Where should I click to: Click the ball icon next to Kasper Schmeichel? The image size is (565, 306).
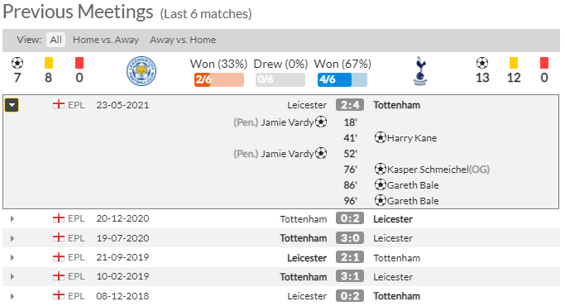pyautogui.click(x=381, y=169)
